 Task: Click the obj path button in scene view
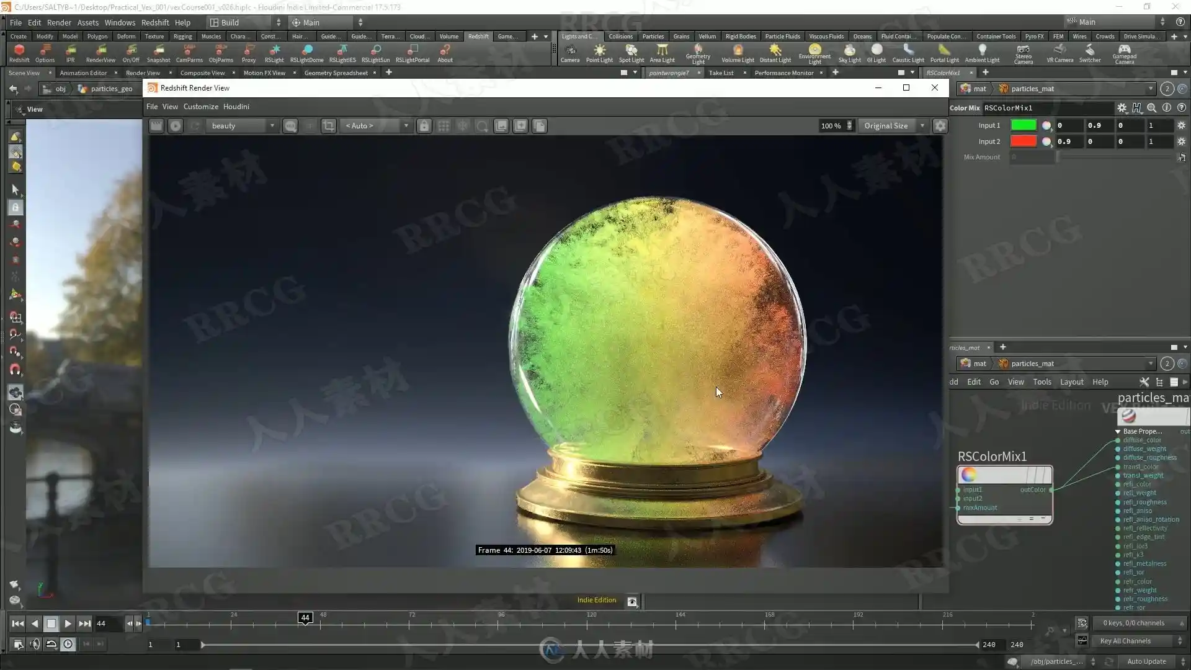(55, 89)
